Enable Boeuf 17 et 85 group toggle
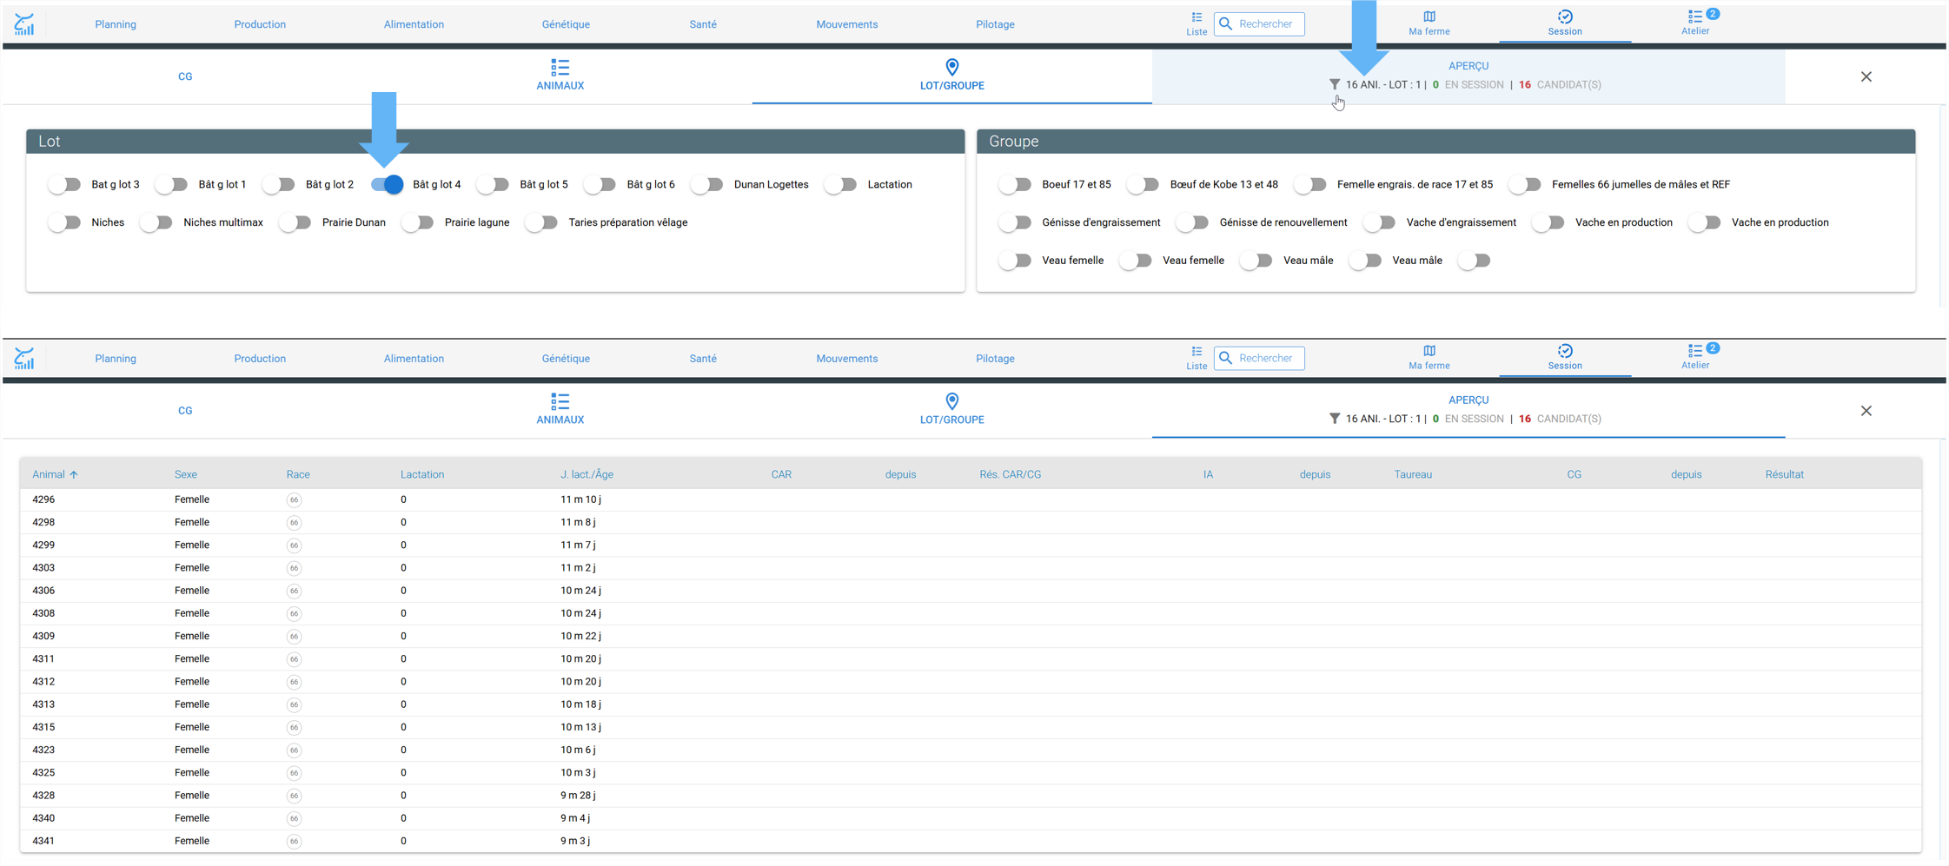Viewport: 1949px width, 866px height. (x=1016, y=184)
